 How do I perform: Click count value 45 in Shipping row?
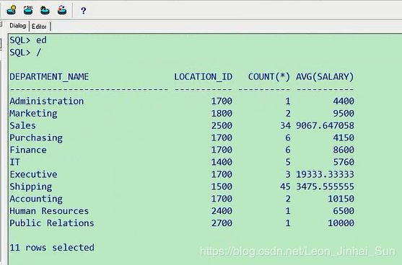pyautogui.click(x=285, y=187)
